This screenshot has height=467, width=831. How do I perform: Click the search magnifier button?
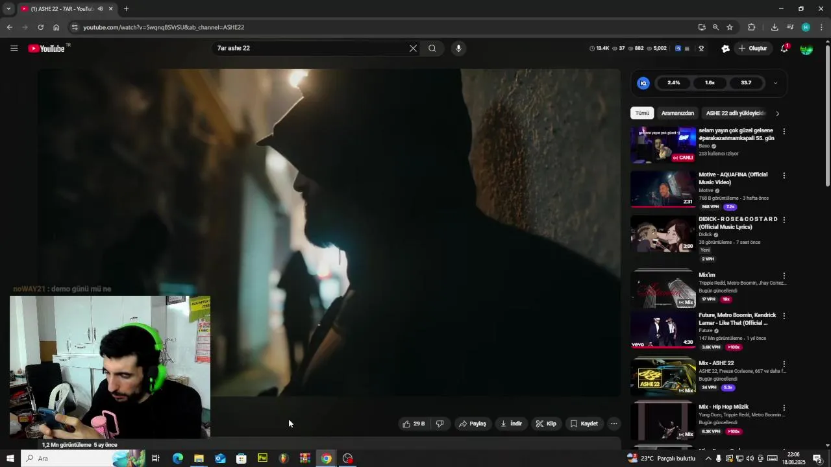432,49
